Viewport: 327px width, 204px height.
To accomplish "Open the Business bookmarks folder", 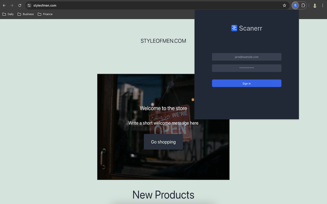I will [x=26, y=14].
